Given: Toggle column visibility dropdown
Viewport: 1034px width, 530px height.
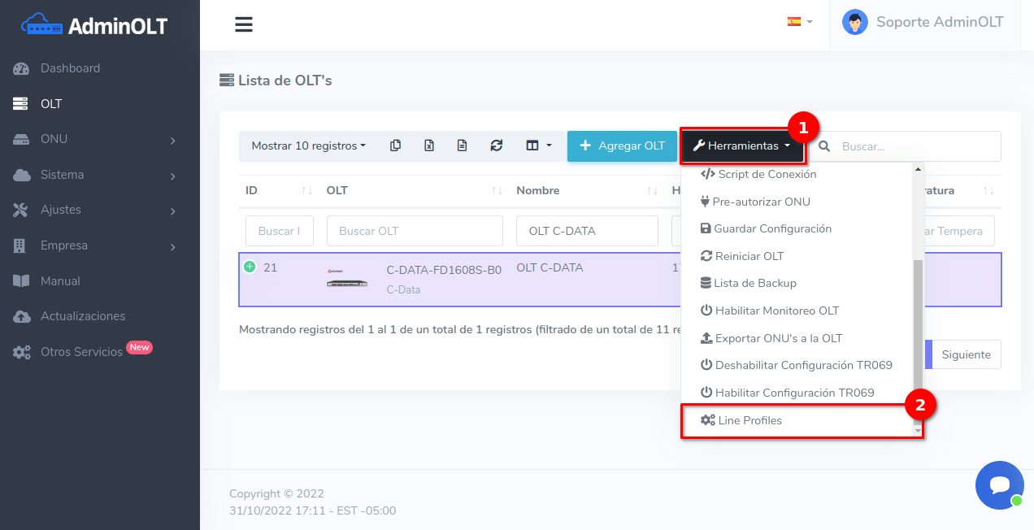Looking at the screenshot, I should pyautogui.click(x=538, y=146).
